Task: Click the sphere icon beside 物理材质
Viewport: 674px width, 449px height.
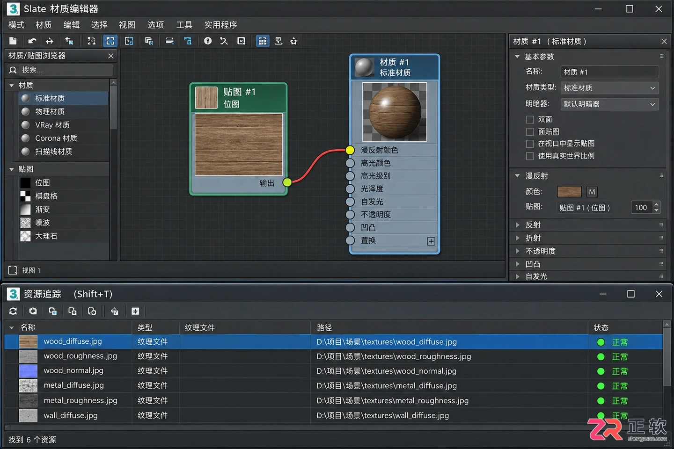Action: [26, 112]
